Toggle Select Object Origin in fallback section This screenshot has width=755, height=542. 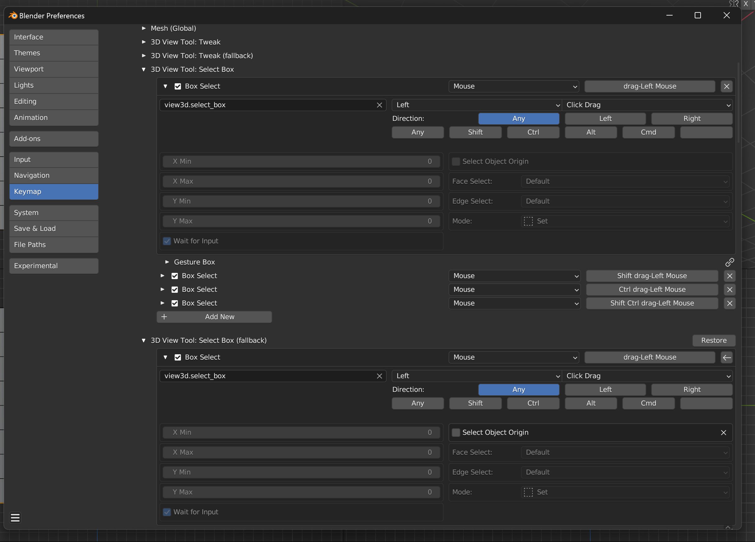click(456, 433)
